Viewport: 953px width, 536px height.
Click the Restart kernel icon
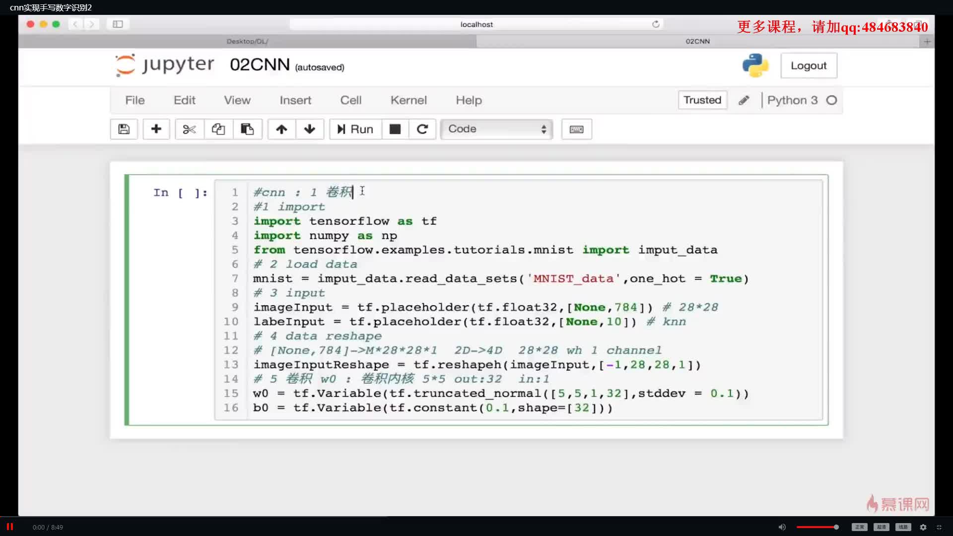(422, 129)
